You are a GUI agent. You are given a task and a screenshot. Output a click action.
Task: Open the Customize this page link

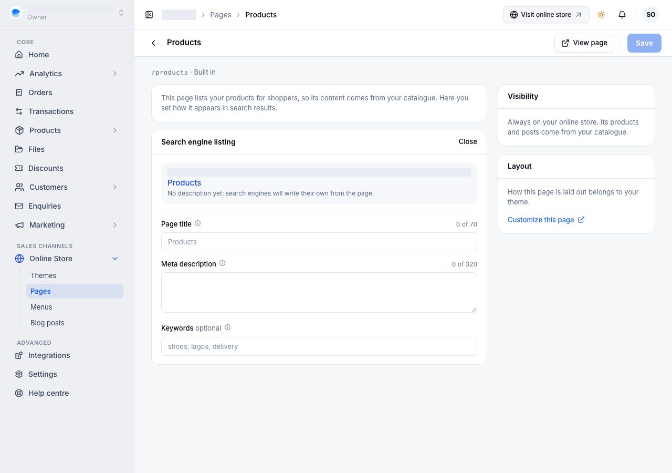[546, 220]
